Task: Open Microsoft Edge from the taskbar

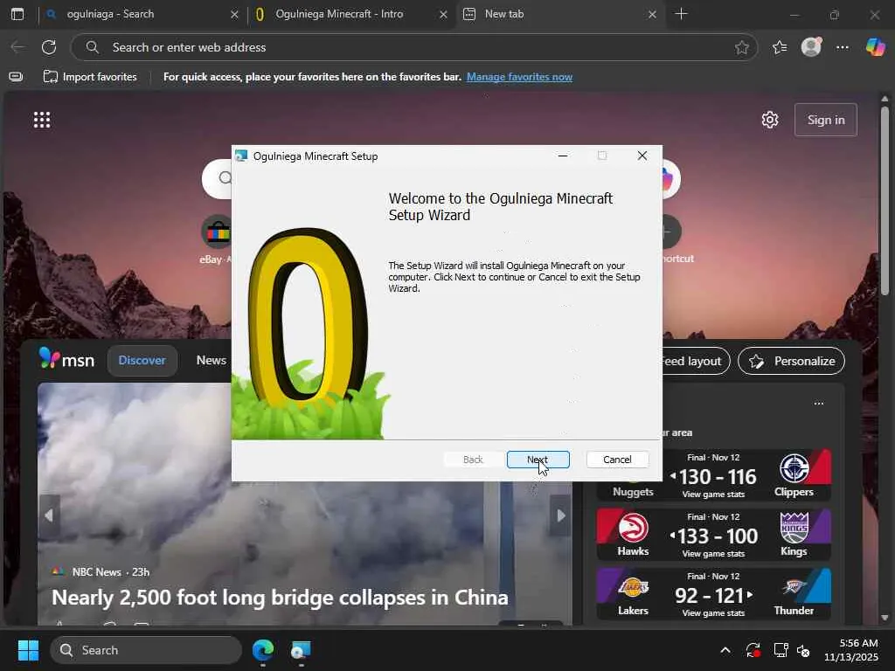Action: pyautogui.click(x=262, y=650)
